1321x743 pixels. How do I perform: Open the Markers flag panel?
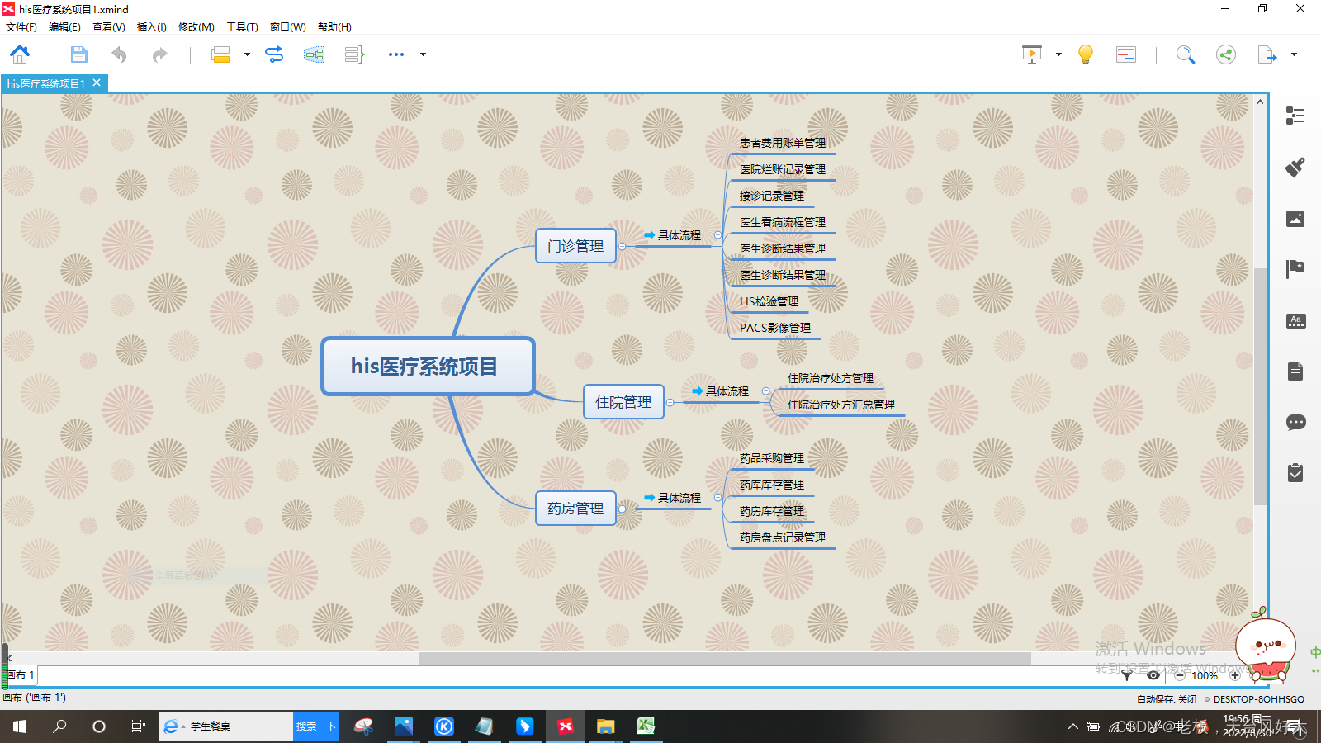(x=1295, y=269)
